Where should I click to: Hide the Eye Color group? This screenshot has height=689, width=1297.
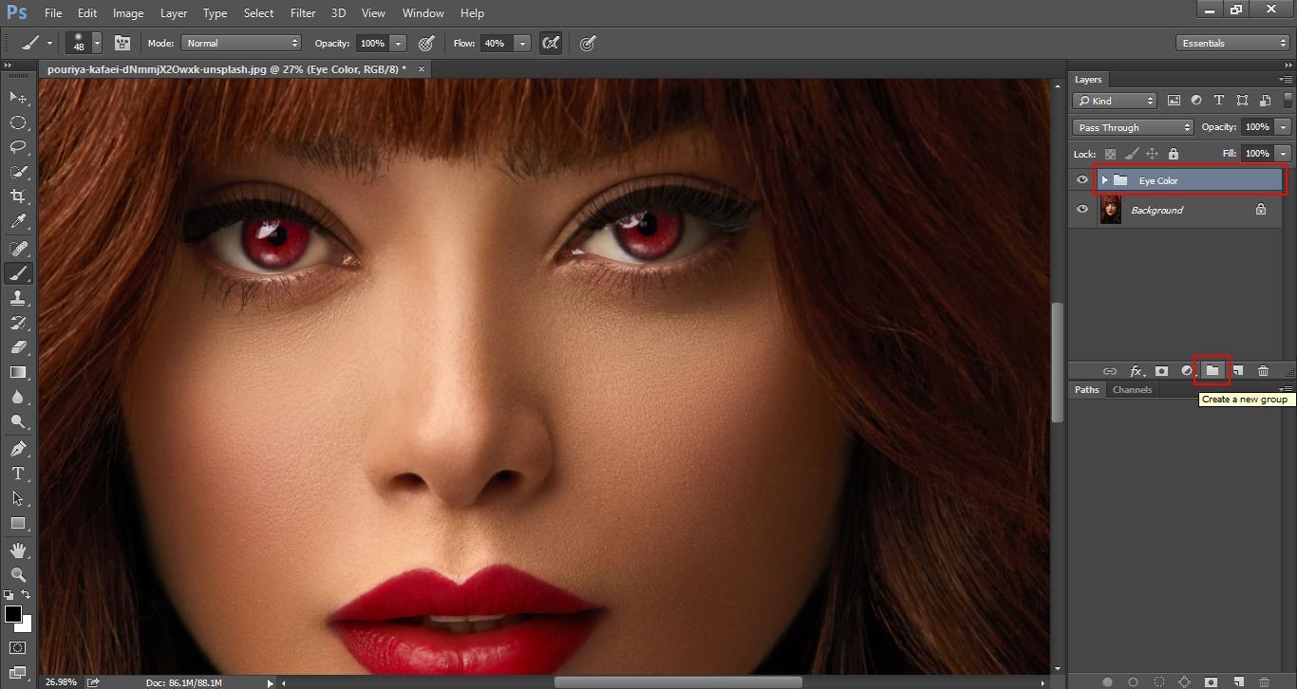coord(1082,180)
